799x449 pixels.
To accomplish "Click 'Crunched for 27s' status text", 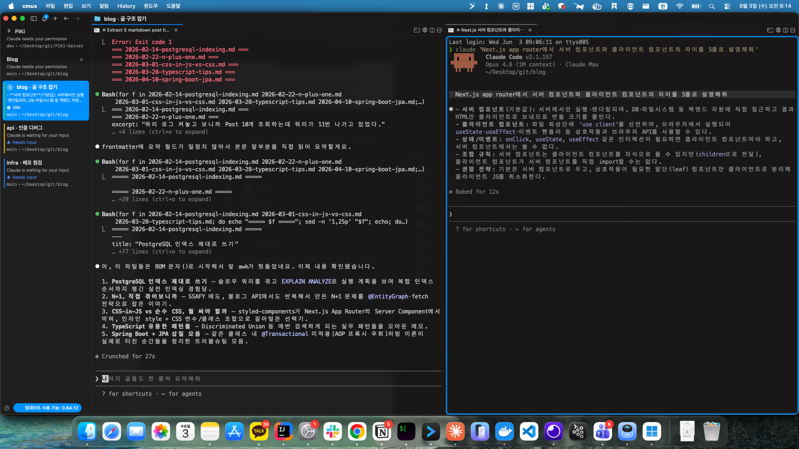I will [x=128, y=356].
